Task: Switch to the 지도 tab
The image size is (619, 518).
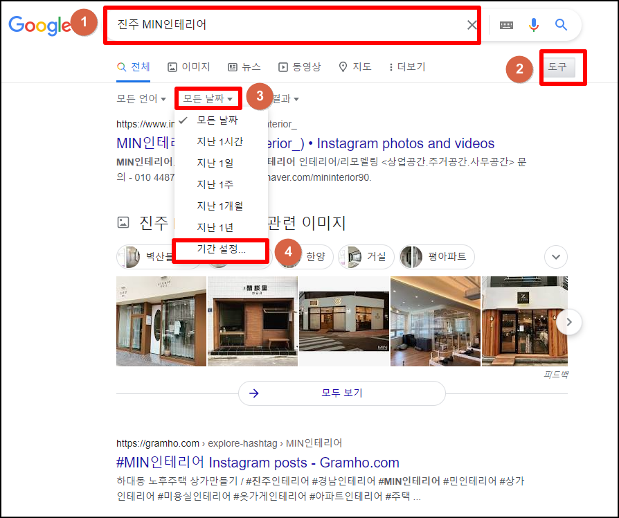Action: pos(355,67)
